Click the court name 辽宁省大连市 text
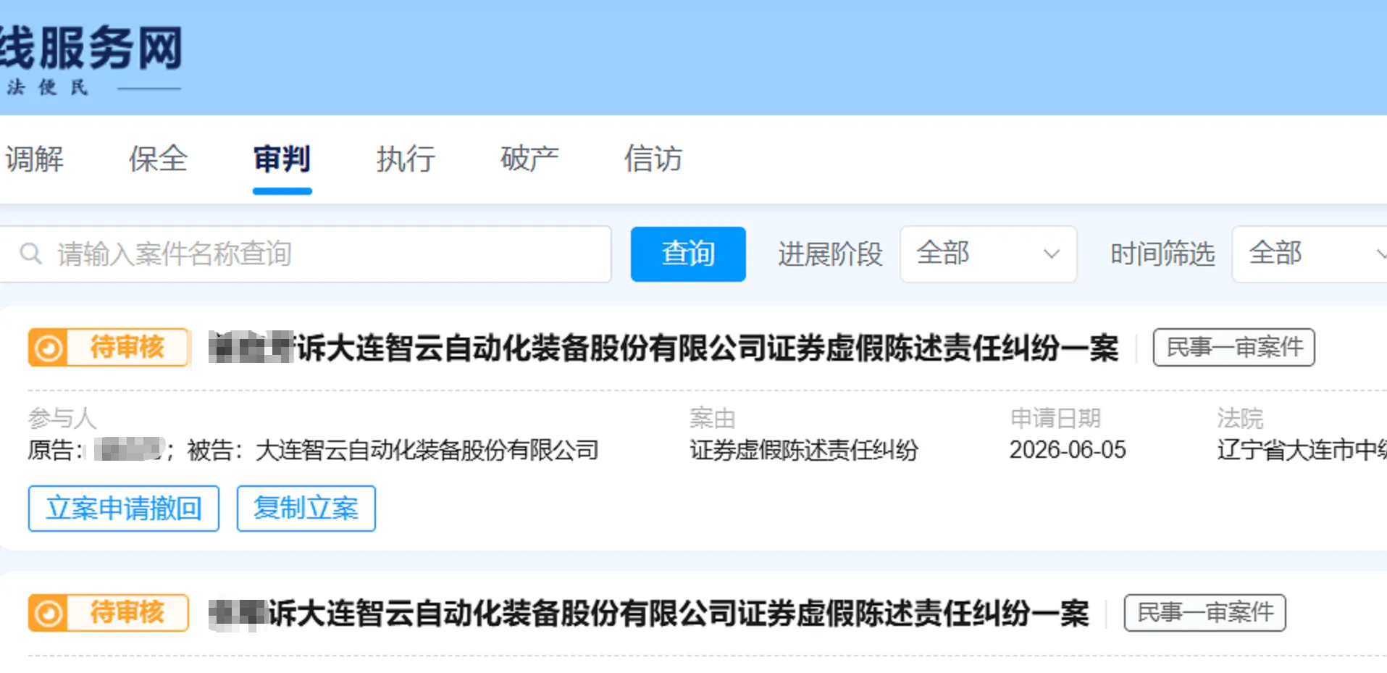The image size is (1387, 673). point(1302,450)
